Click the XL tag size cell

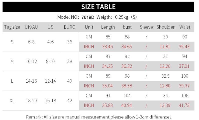(12, 101)
